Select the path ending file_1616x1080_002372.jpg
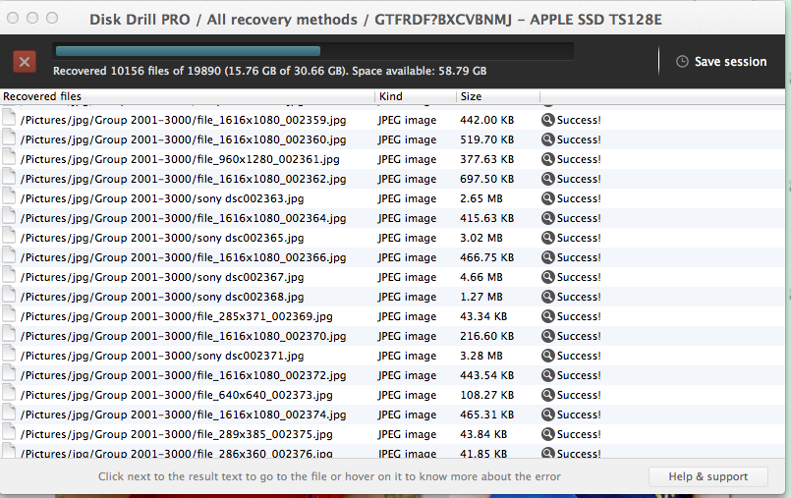Viewport: 791px width, 498px height. click(x=183, y=375)
